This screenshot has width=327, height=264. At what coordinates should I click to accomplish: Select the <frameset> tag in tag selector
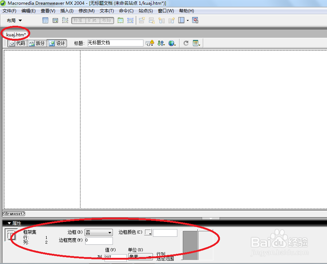coord(14,214)
